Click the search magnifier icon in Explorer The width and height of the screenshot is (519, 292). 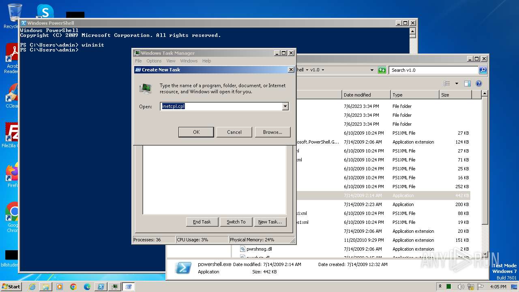tap(483, 70)
